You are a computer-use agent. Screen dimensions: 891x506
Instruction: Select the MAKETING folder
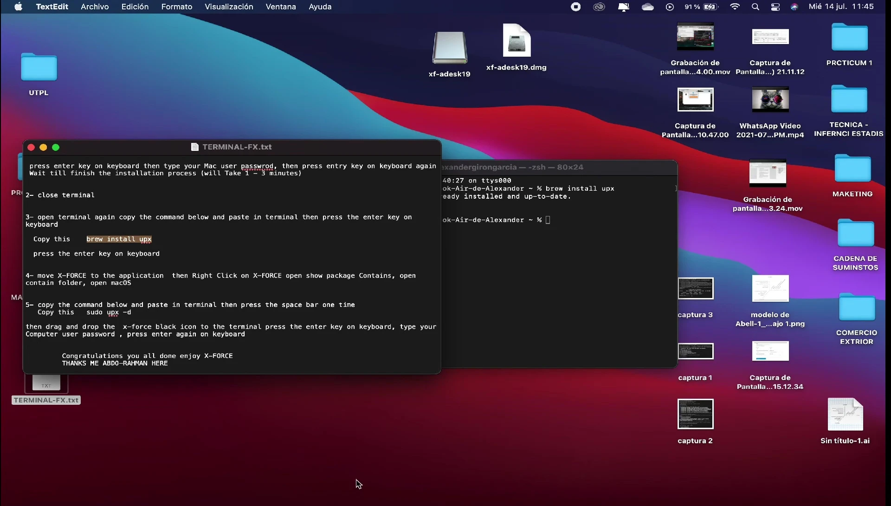pyautogui.click(x=852, y=168)
